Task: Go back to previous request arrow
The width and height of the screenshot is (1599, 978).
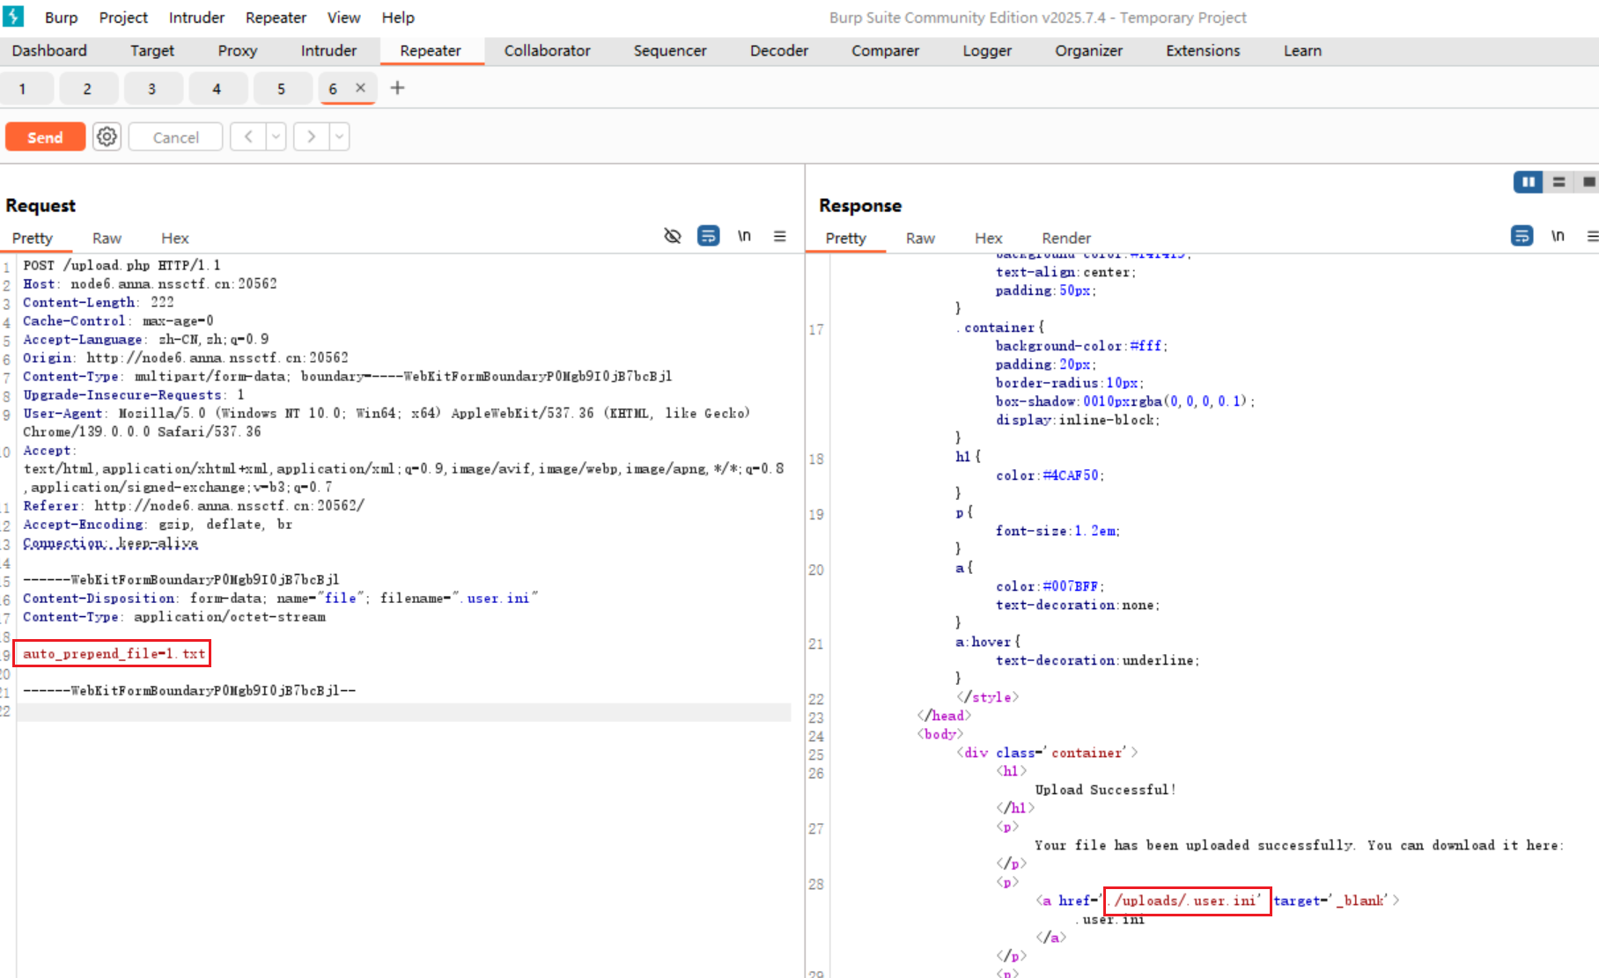Action: (248, 137)
